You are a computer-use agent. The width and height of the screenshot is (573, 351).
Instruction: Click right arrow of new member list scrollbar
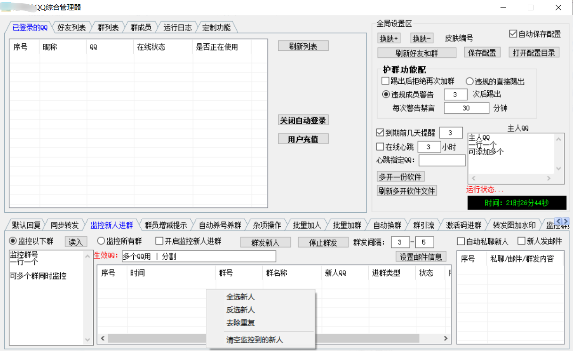pos(446,338)
